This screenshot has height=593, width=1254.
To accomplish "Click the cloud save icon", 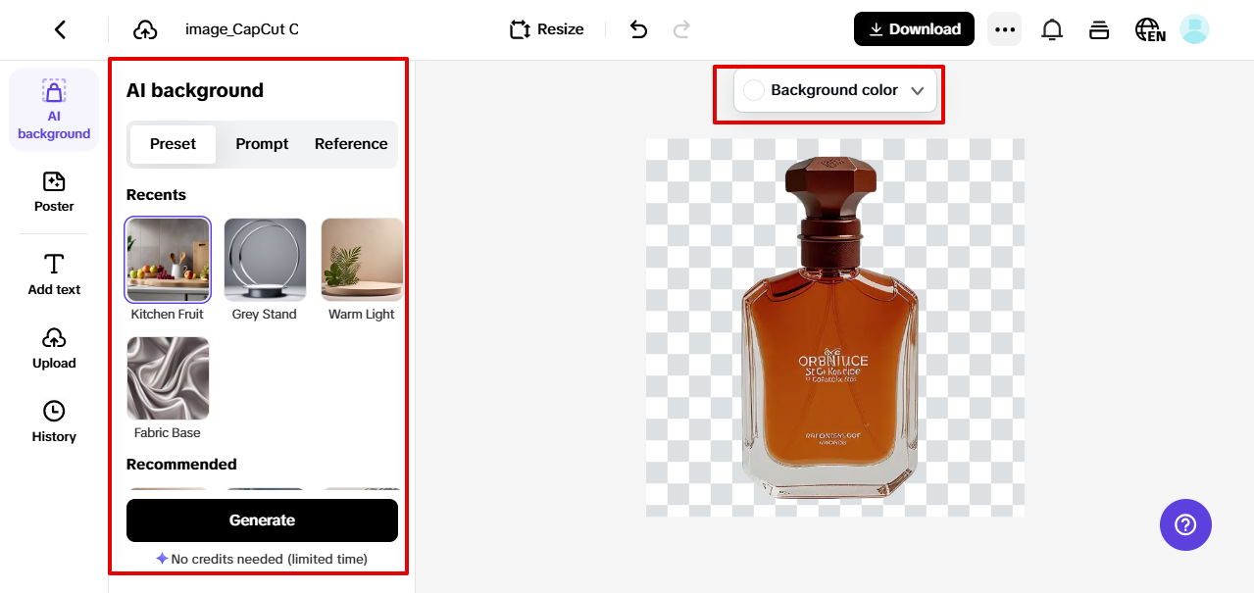I will tap(145, 29).
